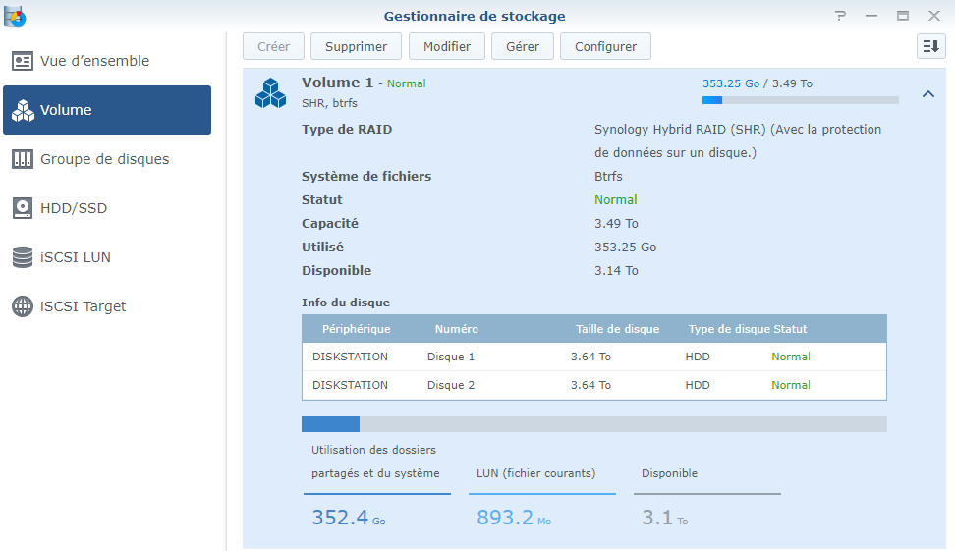Click the HDD/SSD drive icon

23,208
